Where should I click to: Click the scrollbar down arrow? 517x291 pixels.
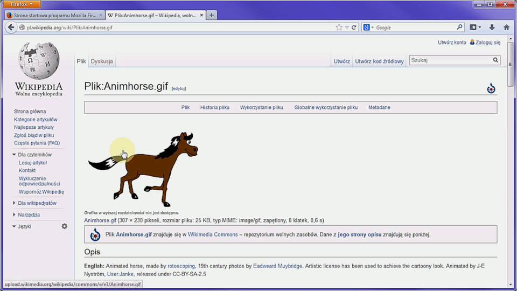click(x=511, y=285)
